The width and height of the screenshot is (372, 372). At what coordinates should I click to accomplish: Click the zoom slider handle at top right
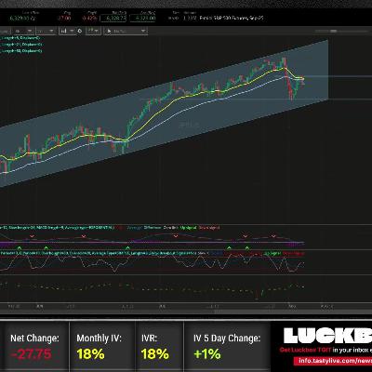(334, 31)
